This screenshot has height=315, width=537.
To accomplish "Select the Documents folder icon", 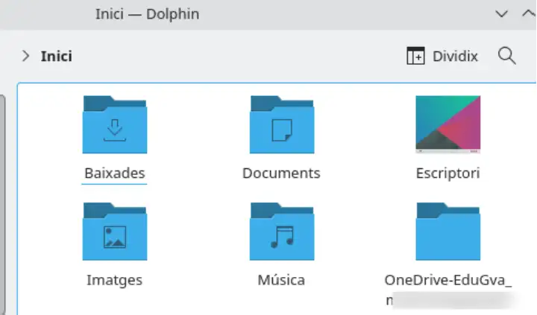I will click(x=281, y=125).
